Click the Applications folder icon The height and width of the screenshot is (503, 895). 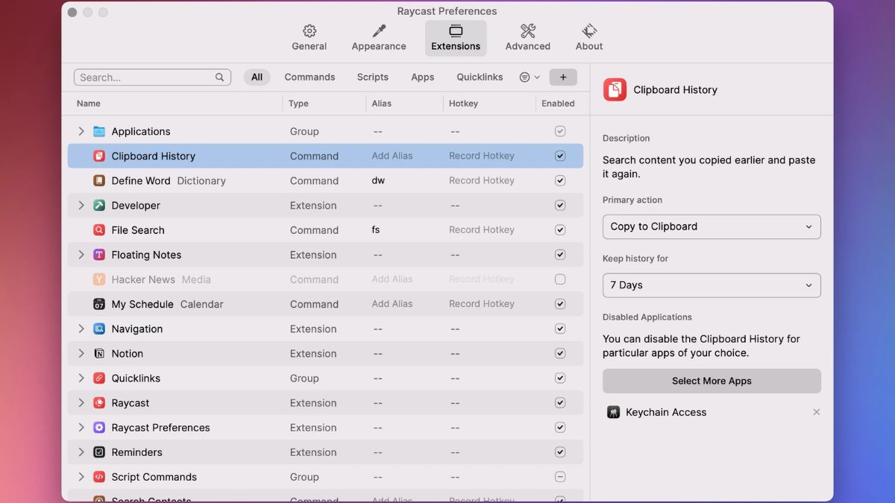[x=99, y=131]
